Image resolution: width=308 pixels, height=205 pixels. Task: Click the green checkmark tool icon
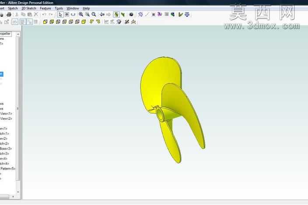[181, 14]
